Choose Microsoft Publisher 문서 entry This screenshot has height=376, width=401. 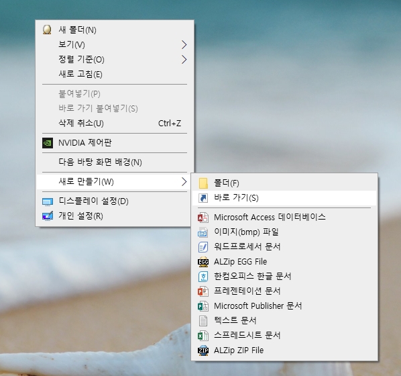click(284, 306)
